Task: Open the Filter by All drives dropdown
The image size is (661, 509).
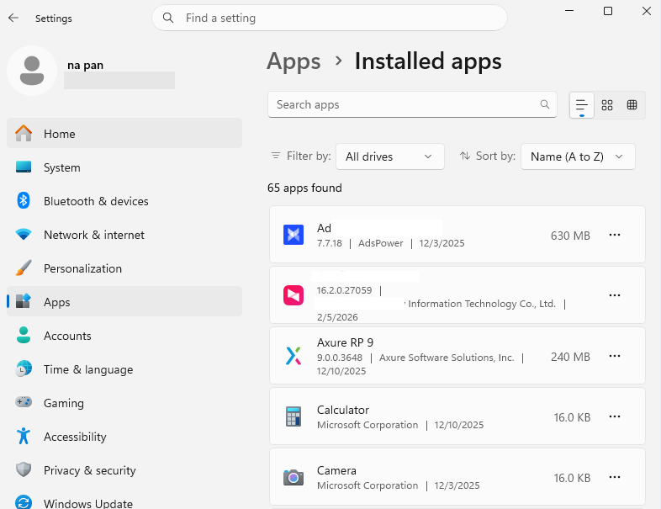Action: tap(390, 156)
